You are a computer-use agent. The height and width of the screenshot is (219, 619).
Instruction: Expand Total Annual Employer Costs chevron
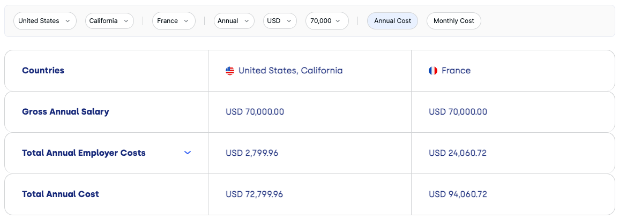188,153
